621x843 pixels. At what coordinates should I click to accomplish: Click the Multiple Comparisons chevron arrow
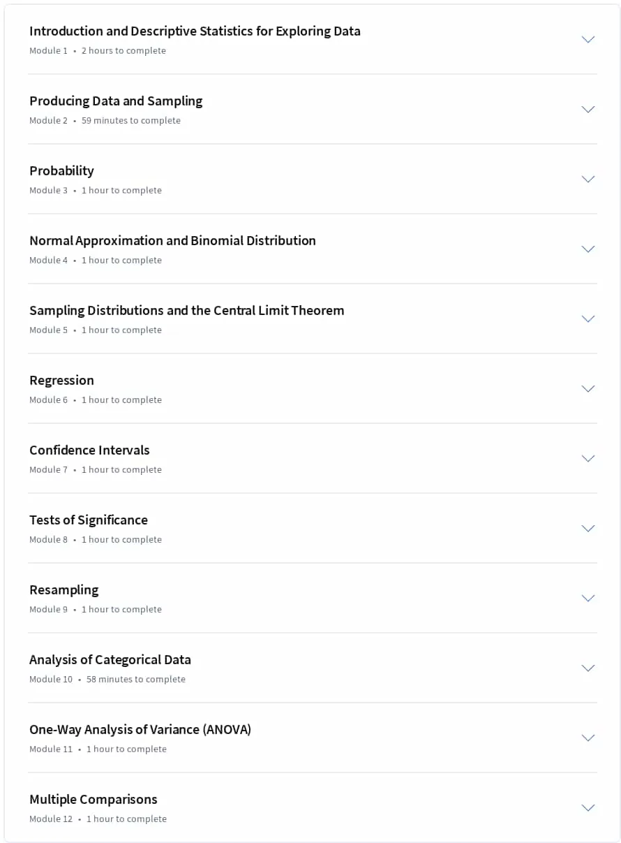point(588,808)
